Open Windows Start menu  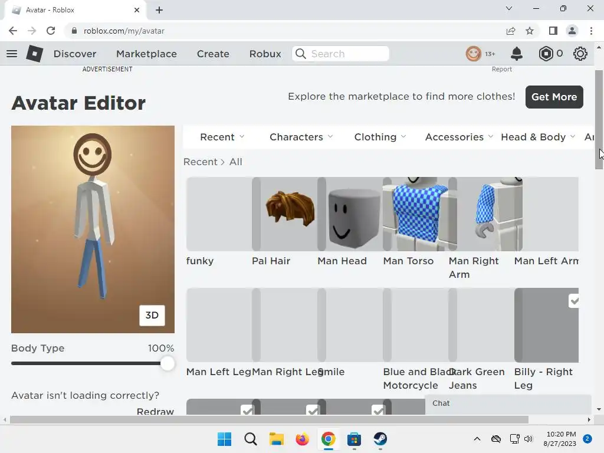click(x=224, y=439)
